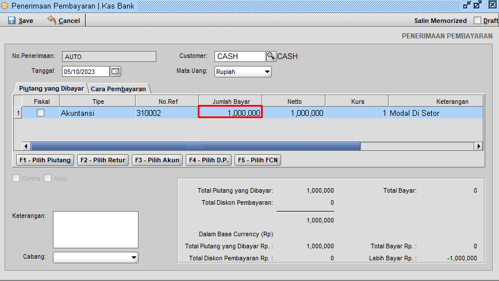Click the F2 - Pilih Retur button
499x281 pixels.
pos(103,160)
